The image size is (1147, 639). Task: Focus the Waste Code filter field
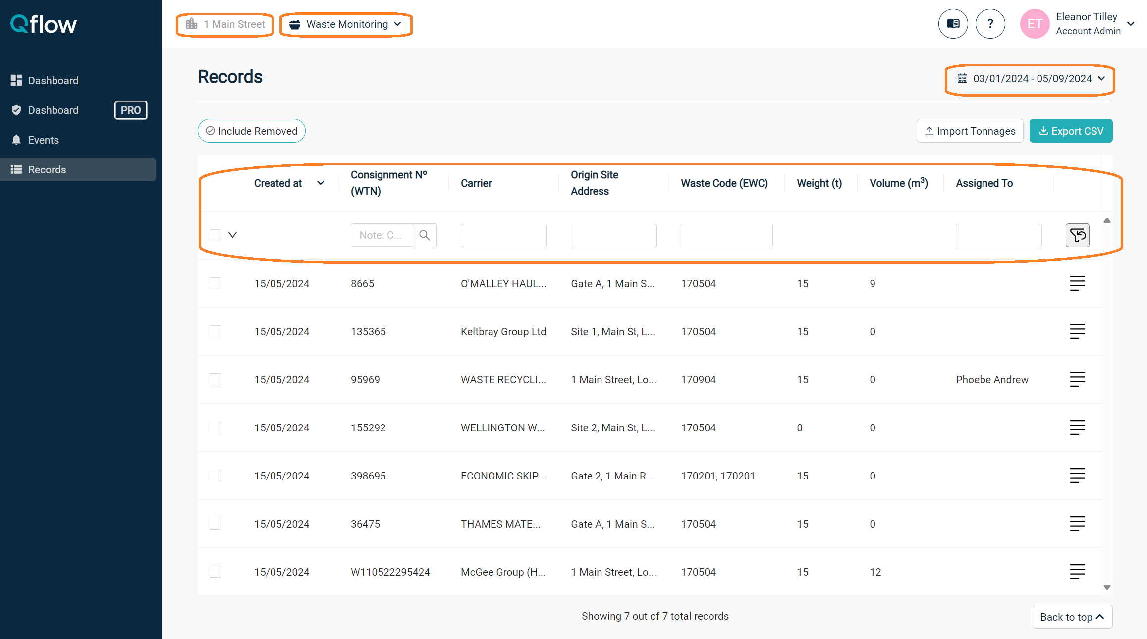point(726,235)
